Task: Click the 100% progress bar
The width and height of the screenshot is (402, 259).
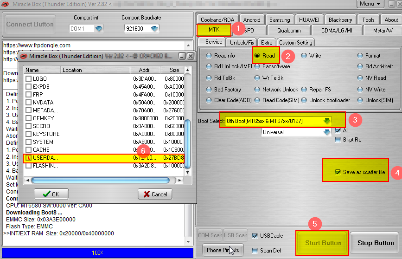Action: click(x=97, y=253)
